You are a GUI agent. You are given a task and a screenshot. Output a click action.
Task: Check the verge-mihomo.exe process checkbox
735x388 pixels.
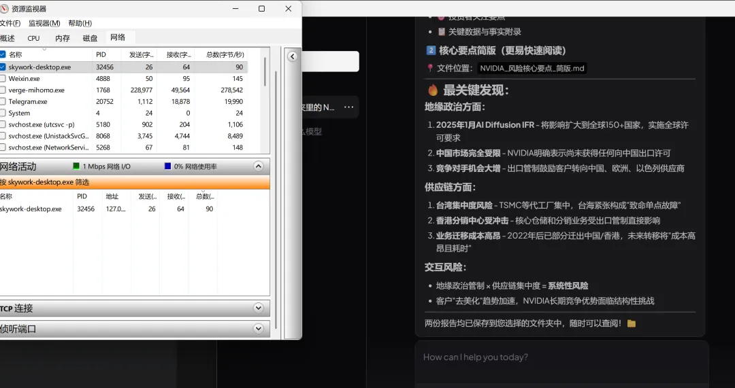tap(2, 90)
